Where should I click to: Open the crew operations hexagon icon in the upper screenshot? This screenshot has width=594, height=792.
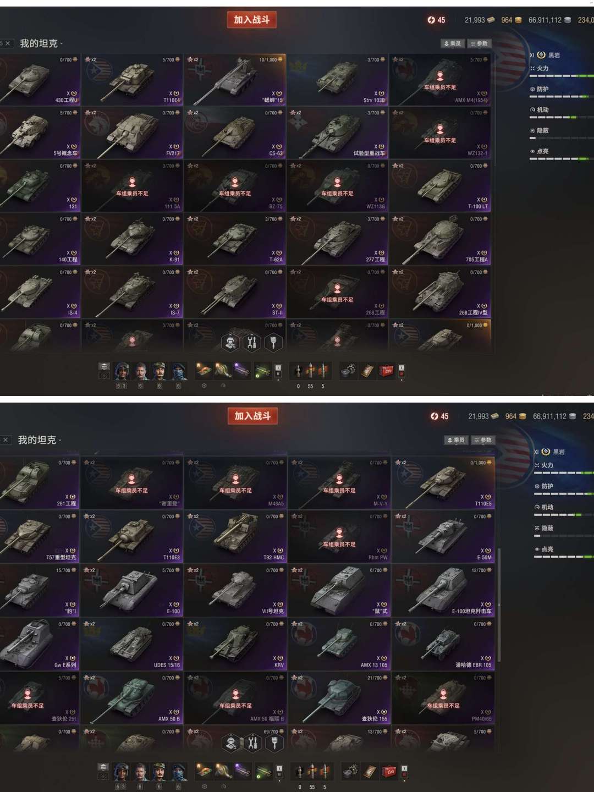(230, 343)
